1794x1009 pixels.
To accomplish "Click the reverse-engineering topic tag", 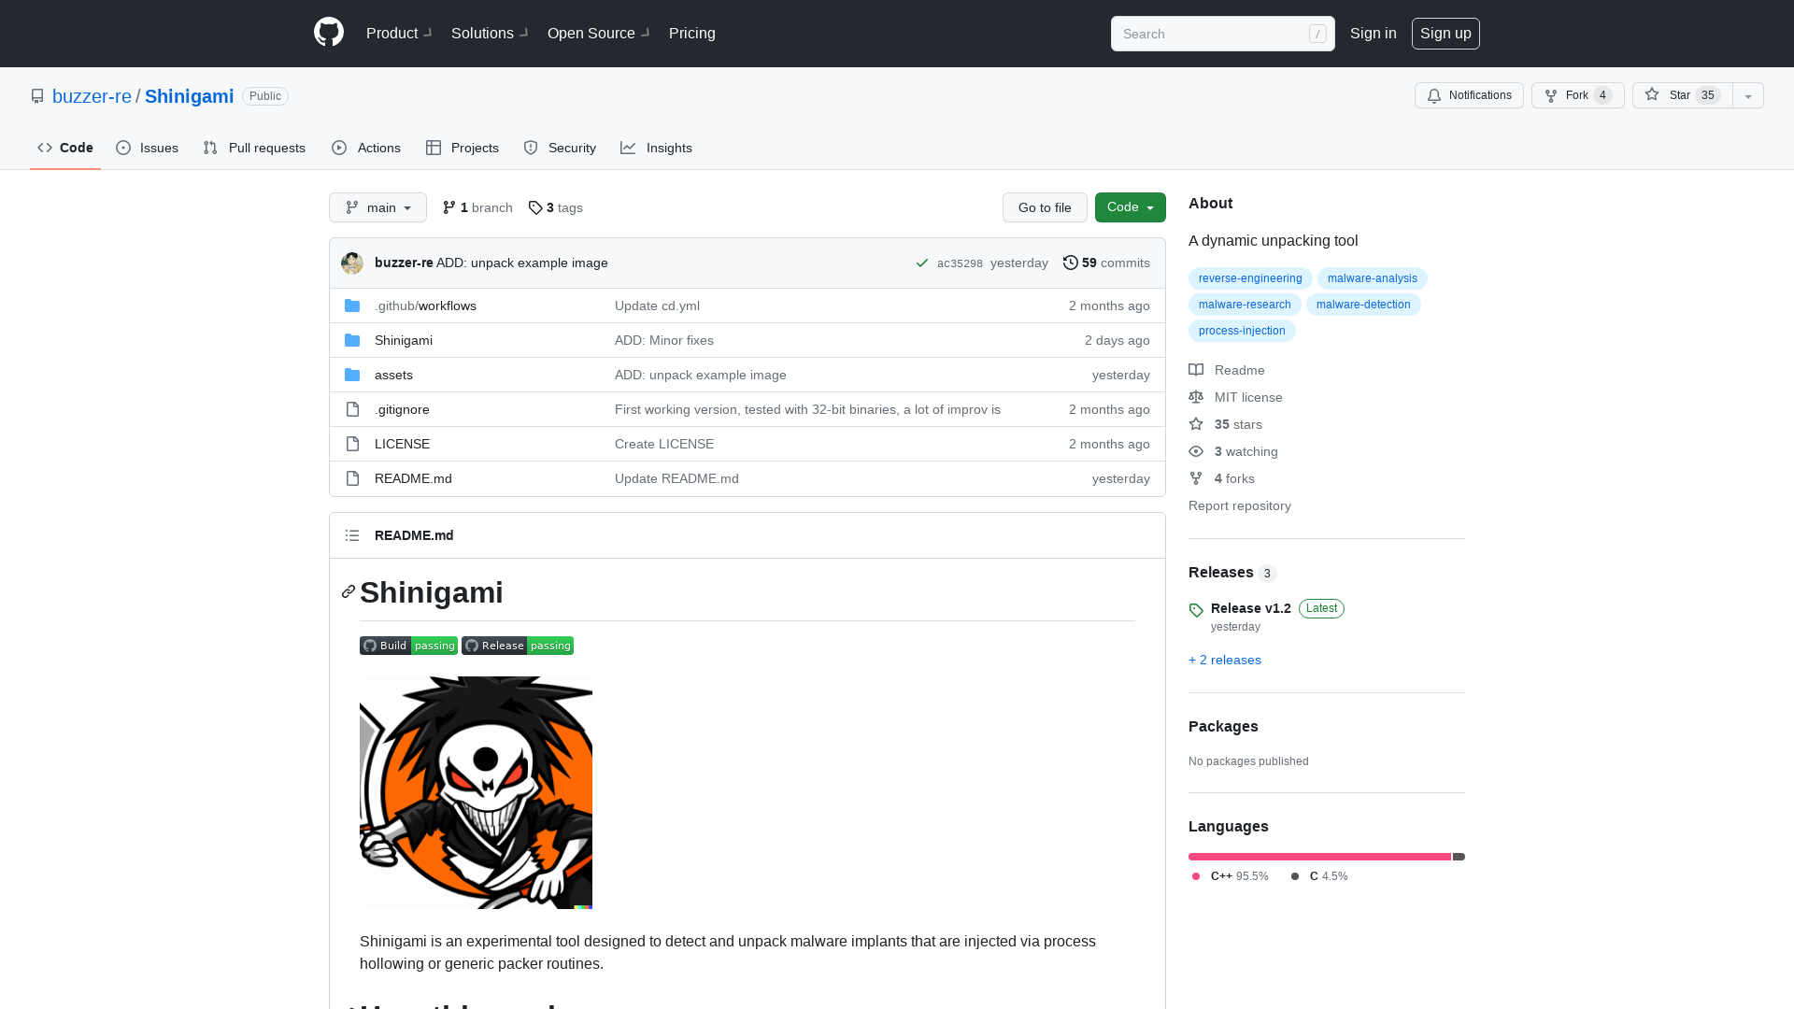I will [x=1249, y=277].
